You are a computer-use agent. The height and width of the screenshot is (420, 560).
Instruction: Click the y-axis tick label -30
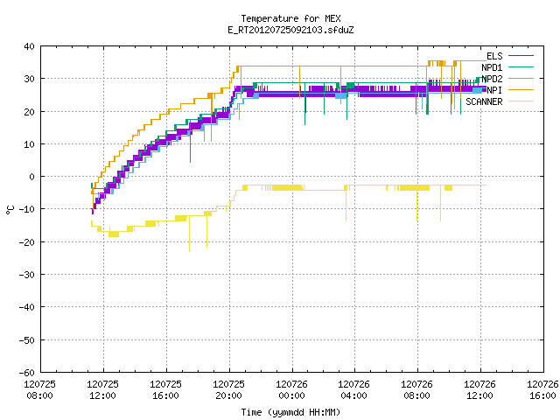click(x=27, y=275)
